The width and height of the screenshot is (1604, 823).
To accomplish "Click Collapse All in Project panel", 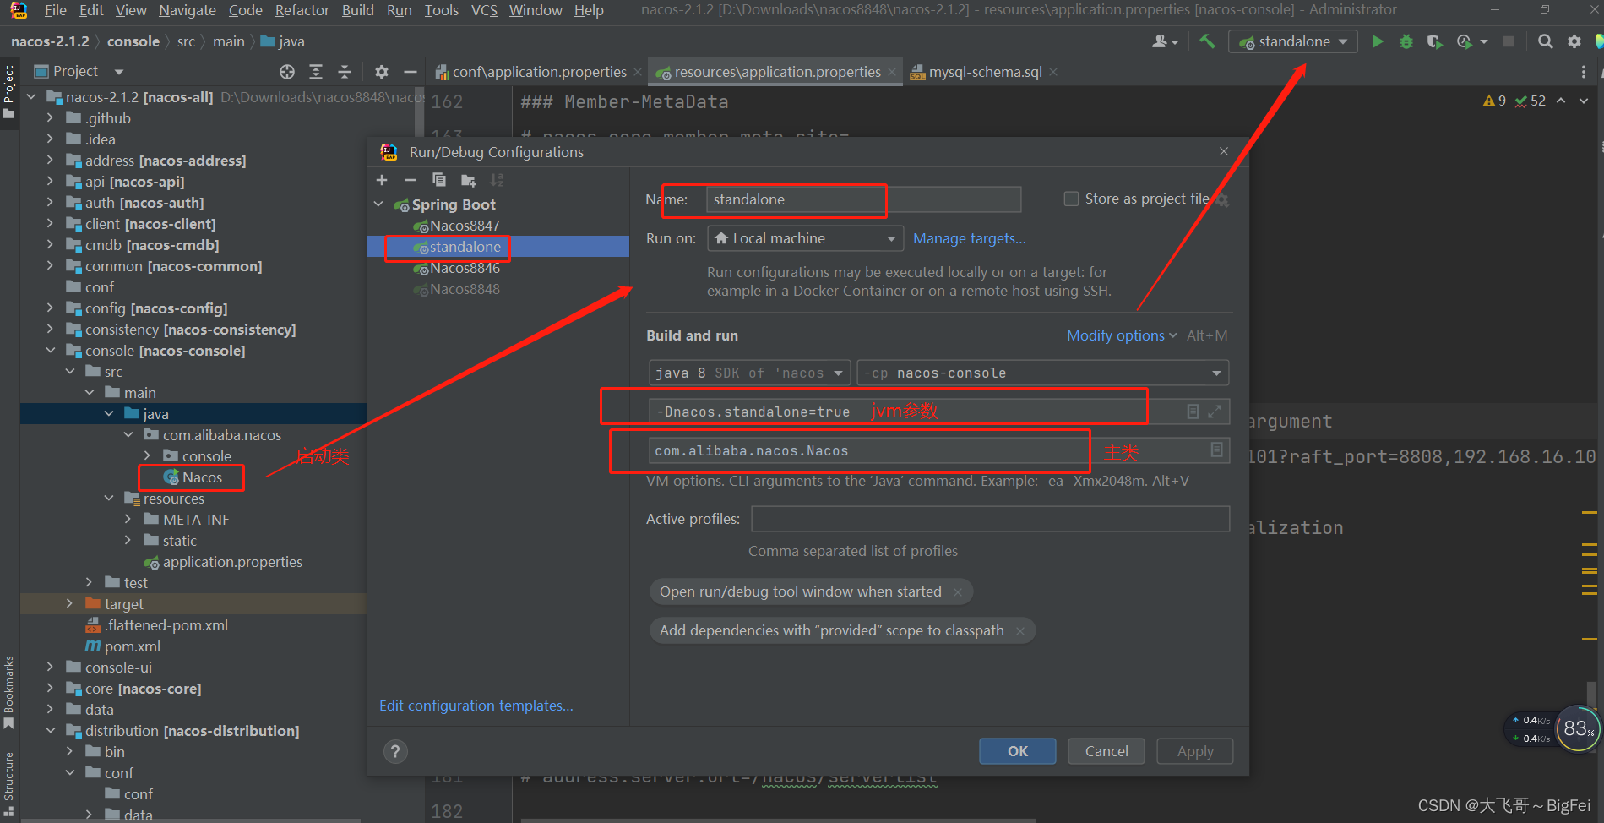I will point(345,72).
